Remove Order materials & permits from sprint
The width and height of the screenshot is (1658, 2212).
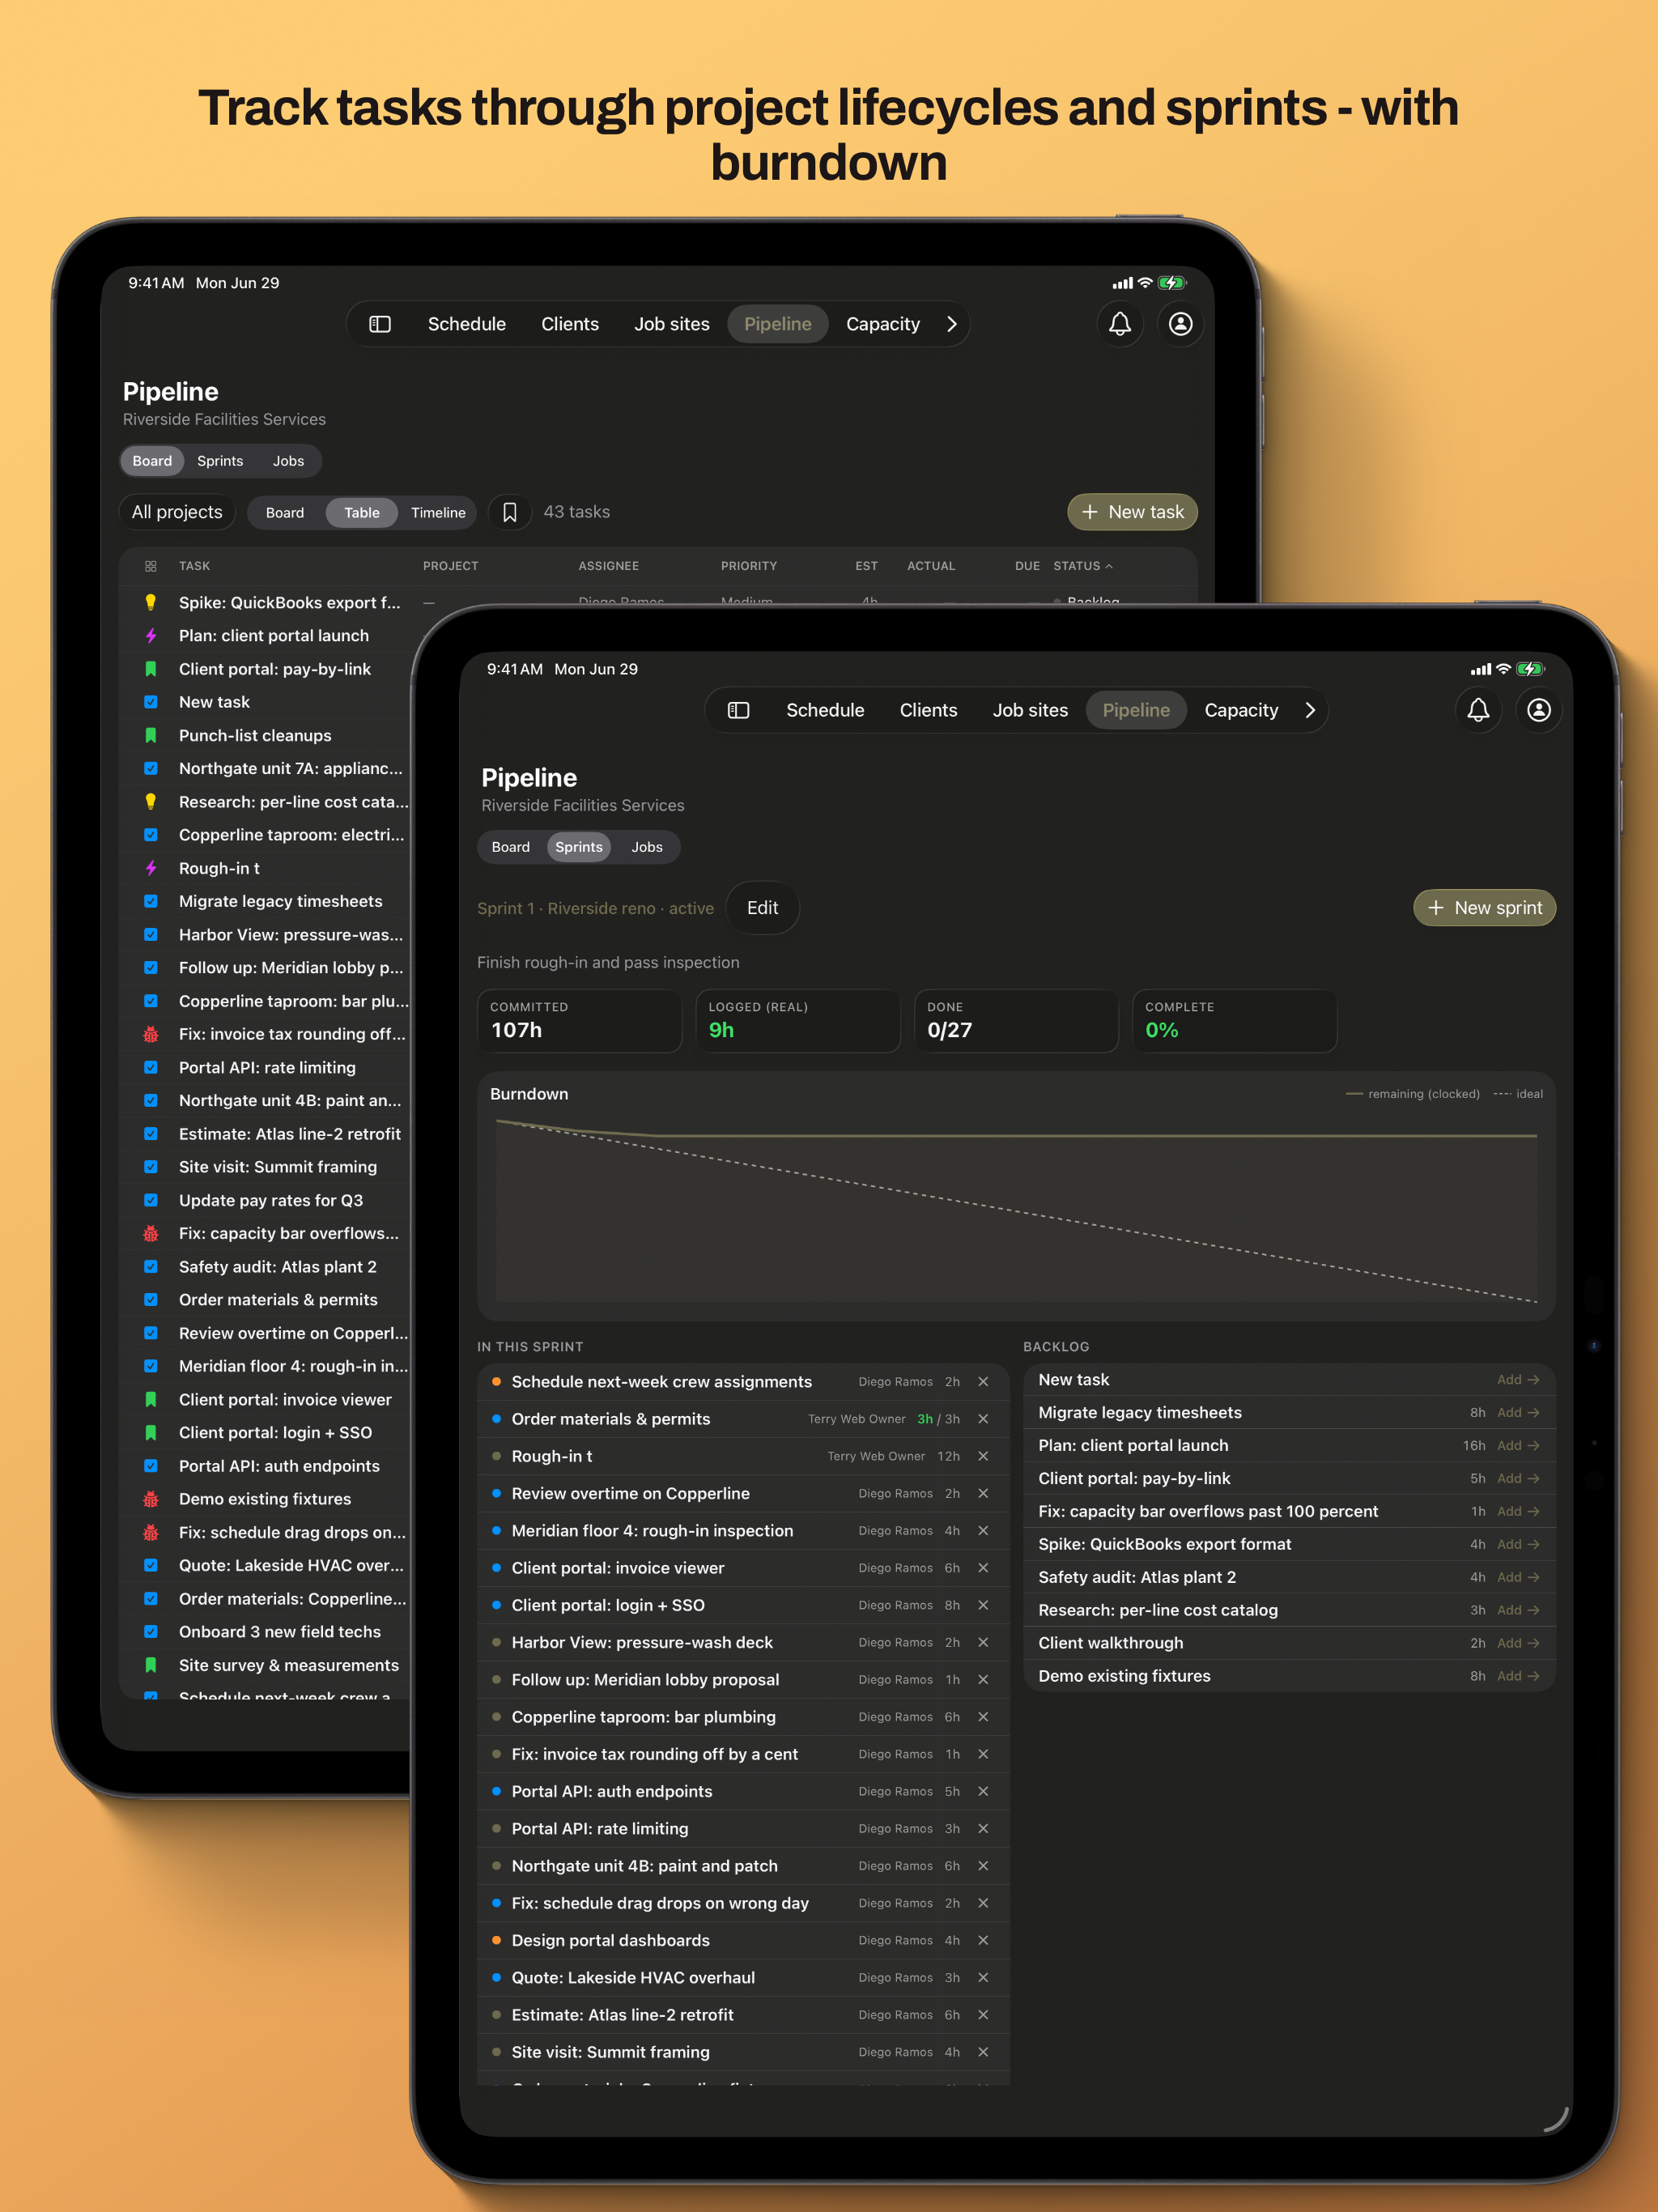983,1419
